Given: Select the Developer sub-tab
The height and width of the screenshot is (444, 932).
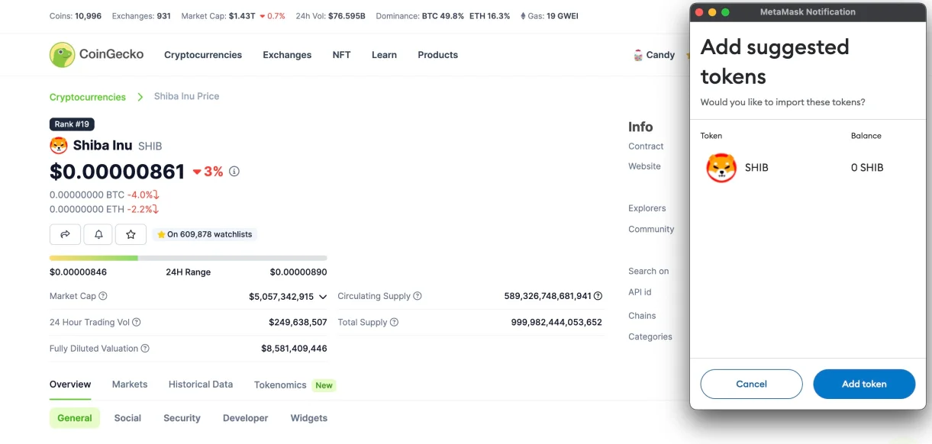Looking at the screenshot, I should [x=246, y=418].
